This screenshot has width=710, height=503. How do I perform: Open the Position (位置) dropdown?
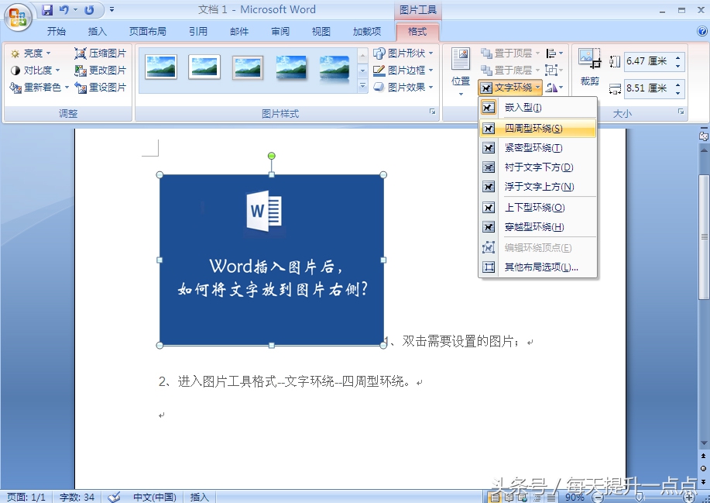[461, 71]
